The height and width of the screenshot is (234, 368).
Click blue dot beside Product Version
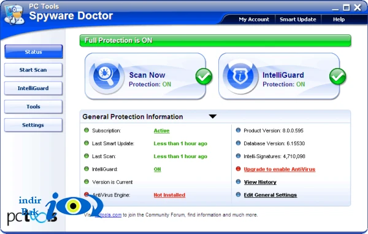(x=238, y=130)
